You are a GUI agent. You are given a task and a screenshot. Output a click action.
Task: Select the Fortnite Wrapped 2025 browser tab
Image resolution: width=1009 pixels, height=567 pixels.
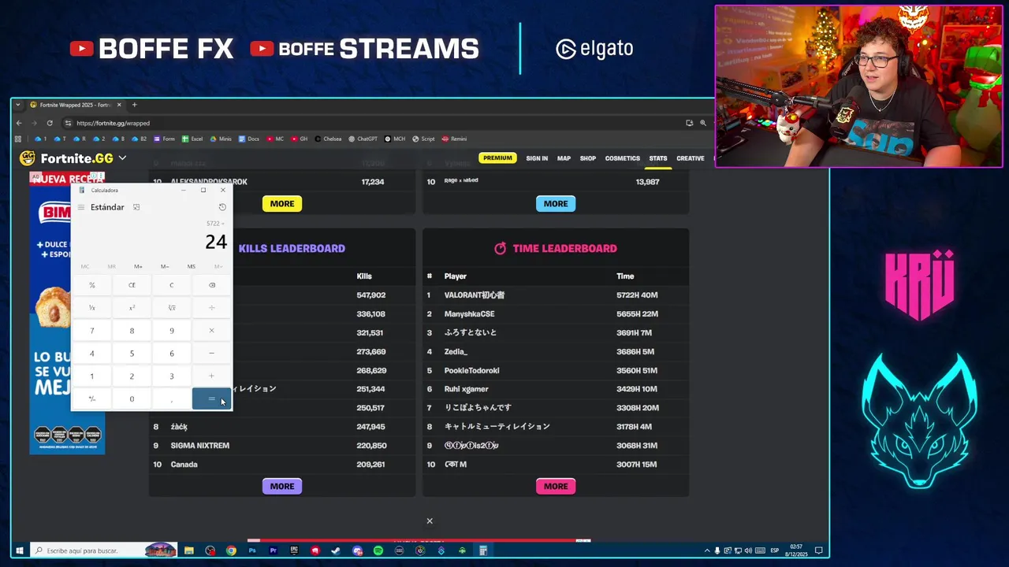click(x=75, y=105)
